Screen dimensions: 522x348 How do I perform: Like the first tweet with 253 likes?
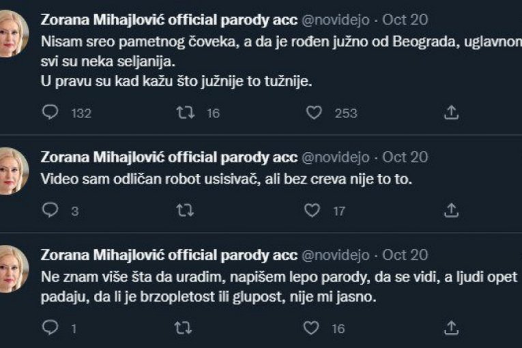tap(313, 113)
